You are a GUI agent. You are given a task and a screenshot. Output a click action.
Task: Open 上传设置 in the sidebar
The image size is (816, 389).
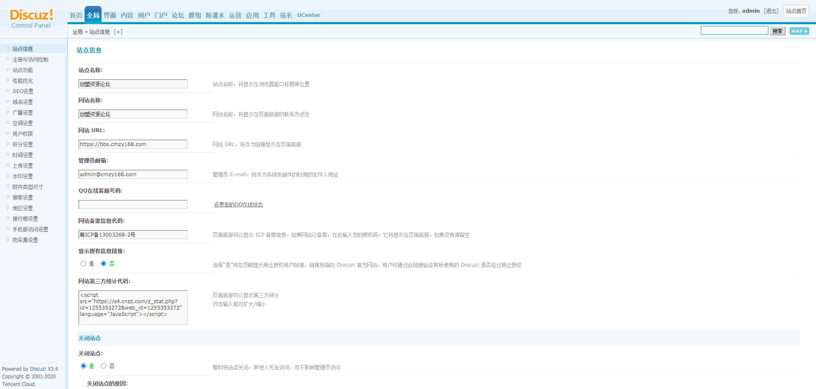click(x=23, y=166)
